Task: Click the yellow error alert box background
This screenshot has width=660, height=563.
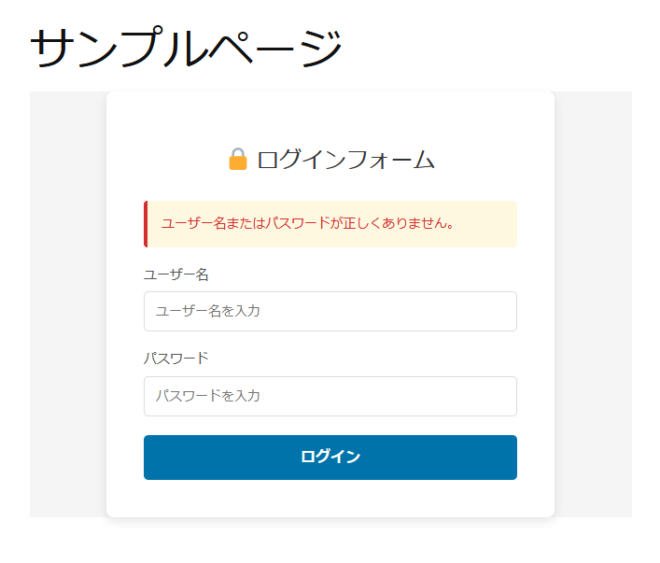Action: 490,224
